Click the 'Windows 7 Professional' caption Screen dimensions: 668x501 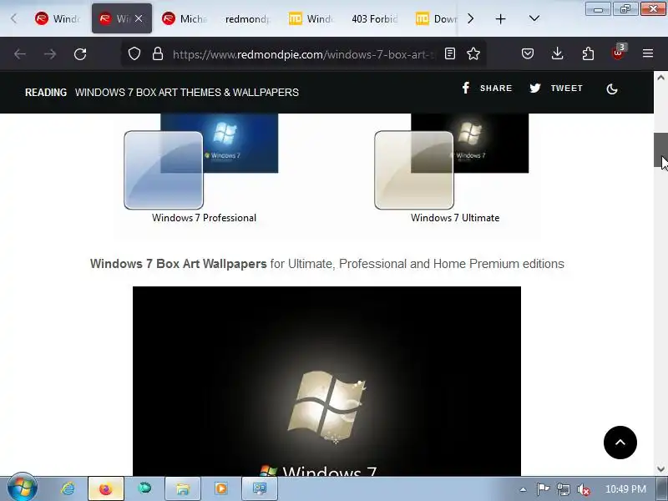pyautogui.click(x=204, y=218)
